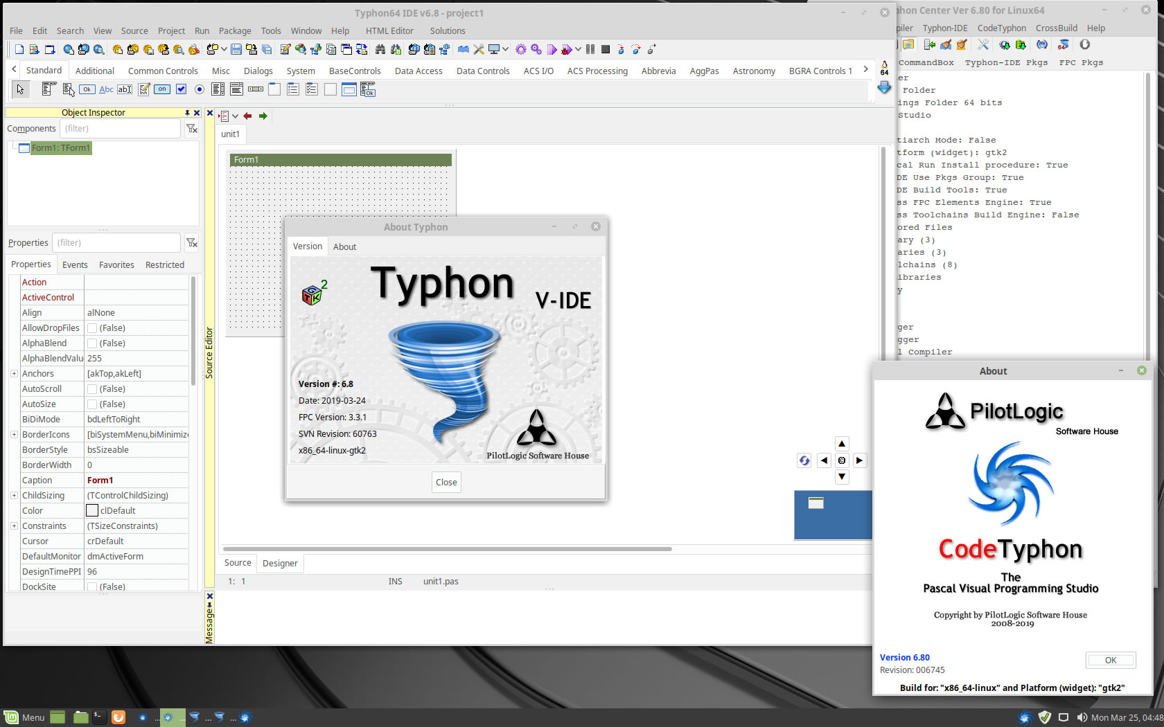1164x727 pixels.
Task: Click the Object Inspector properties scrollbar
Action: pyautogui.click(x=193, y=331)
